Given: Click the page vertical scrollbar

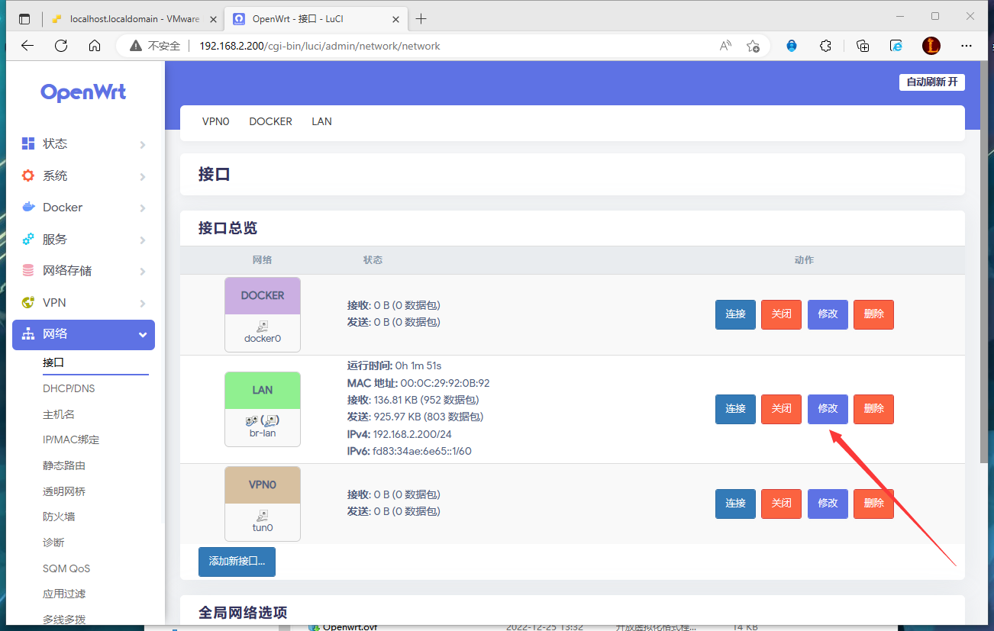Looking at the screenshot, I should [x=985, y=262].
